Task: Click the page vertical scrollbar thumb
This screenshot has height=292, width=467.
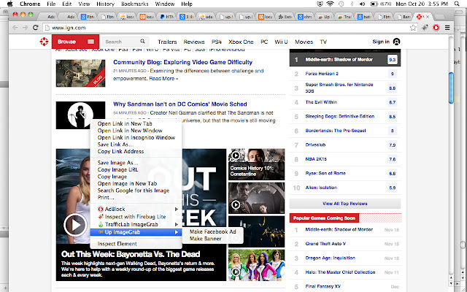Action: (451, 88)
